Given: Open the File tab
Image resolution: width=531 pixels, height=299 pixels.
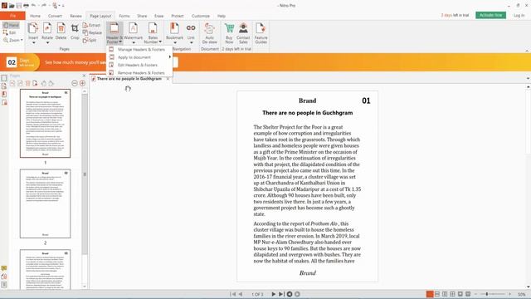Looking at the screenshot, I should (x=12, y=16).
